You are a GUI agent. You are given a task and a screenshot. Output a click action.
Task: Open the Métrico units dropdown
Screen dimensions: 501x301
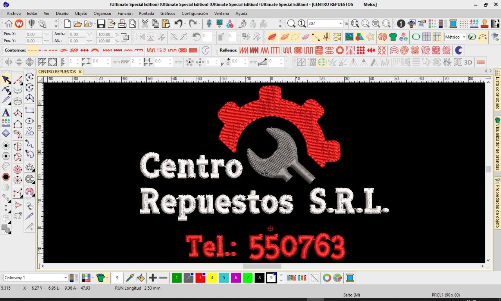[464, 37]
